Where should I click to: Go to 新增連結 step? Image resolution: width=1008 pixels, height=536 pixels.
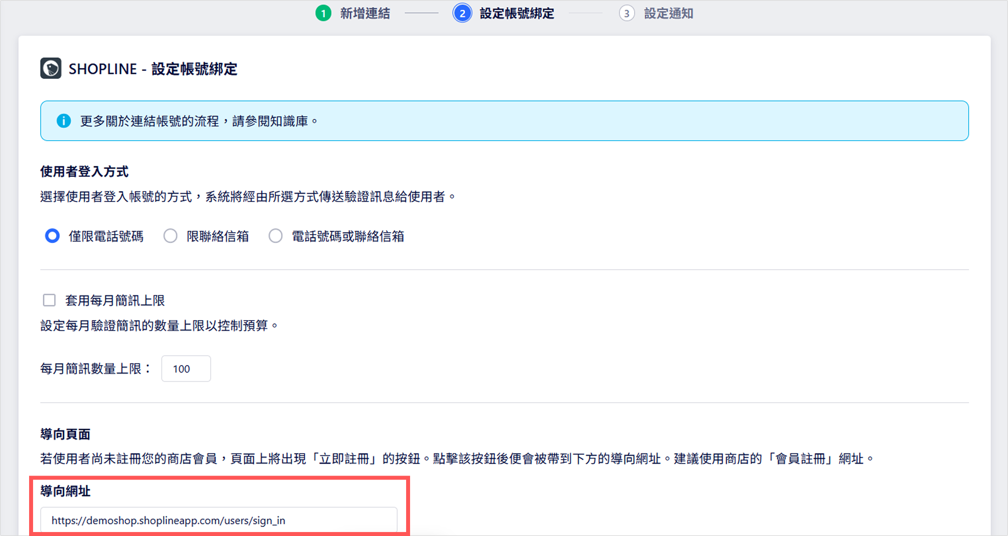365,14
